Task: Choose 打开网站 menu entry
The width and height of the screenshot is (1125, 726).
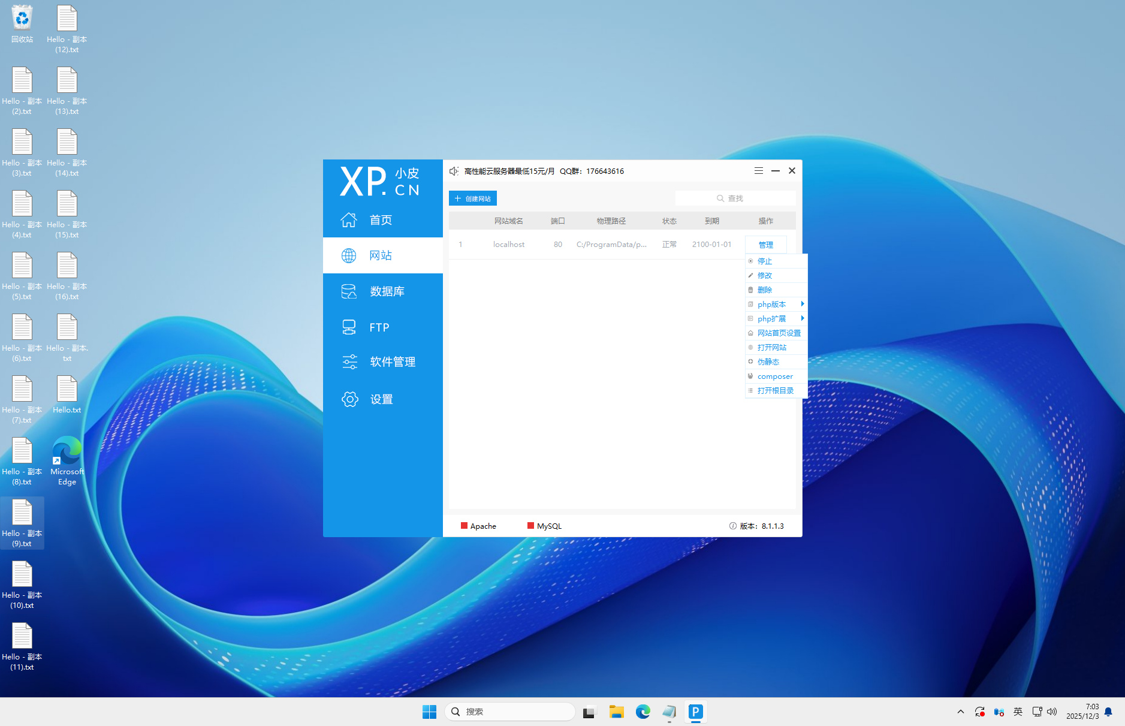Action: 776,347
